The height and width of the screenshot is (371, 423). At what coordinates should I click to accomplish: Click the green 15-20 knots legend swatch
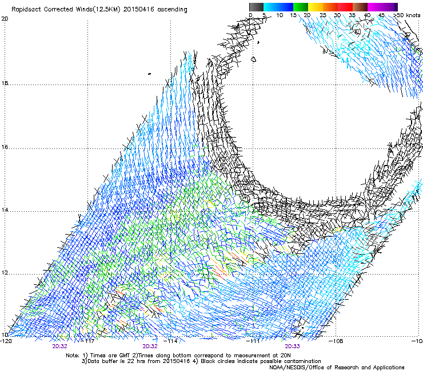coord(301,7)
